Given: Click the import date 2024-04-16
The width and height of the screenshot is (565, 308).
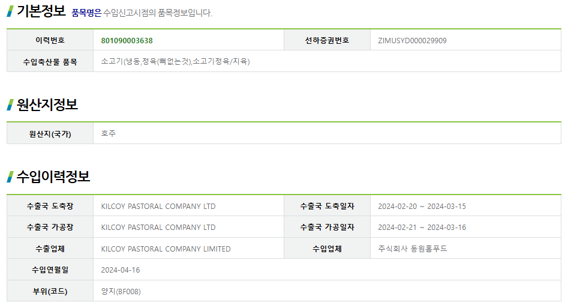Looking at the screenshot, I should (x=121, y=270).
